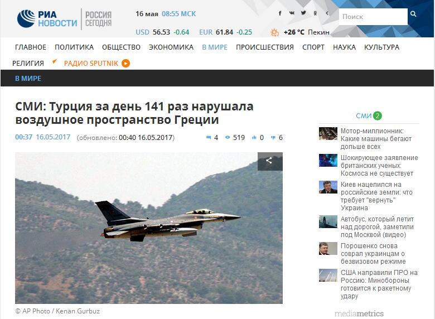Click the Twitter bird icon
435x319 pixels.
[x=303, y=13]
